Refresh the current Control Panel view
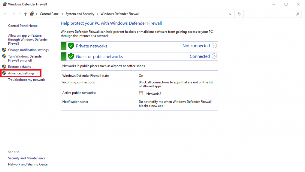 [239, 14]
